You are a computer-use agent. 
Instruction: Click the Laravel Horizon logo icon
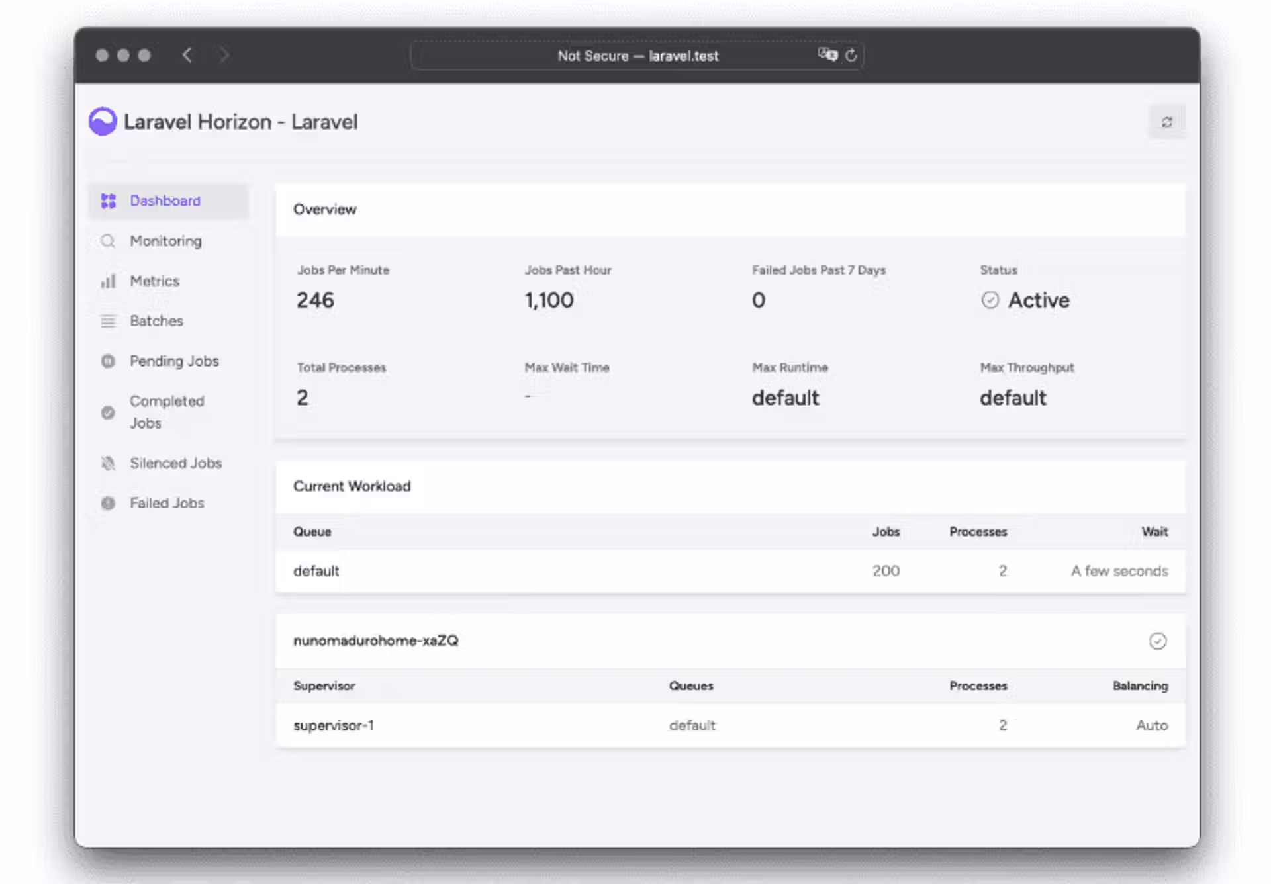click(x=103, y=122)
